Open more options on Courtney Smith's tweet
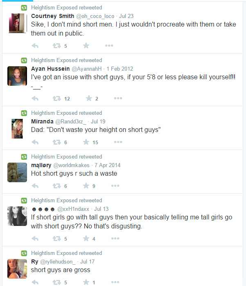The width and height of the screenshot is (246, 286). (x=109, y=45)
